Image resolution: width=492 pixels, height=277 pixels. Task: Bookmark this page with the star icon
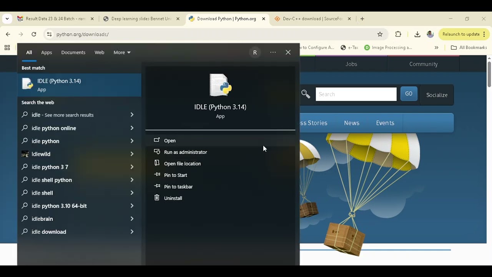pos(380,34)
